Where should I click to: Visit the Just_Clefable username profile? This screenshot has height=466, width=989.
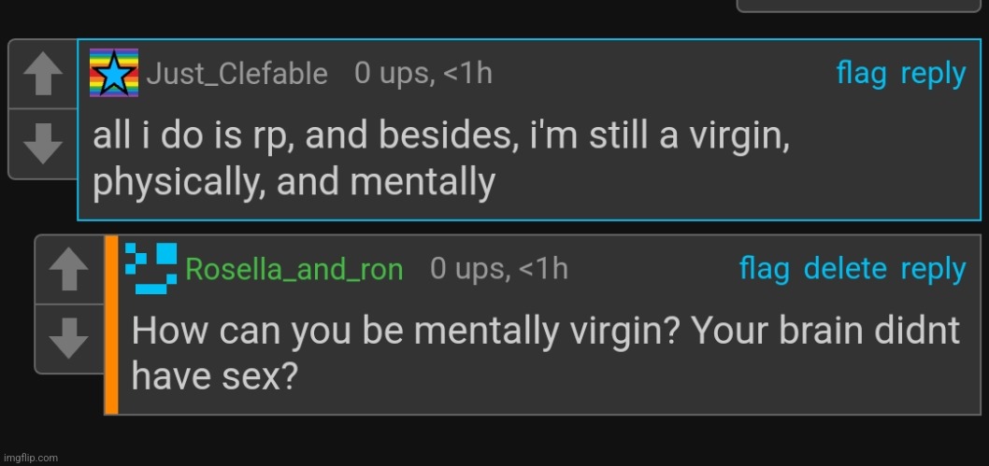(237, 74)
